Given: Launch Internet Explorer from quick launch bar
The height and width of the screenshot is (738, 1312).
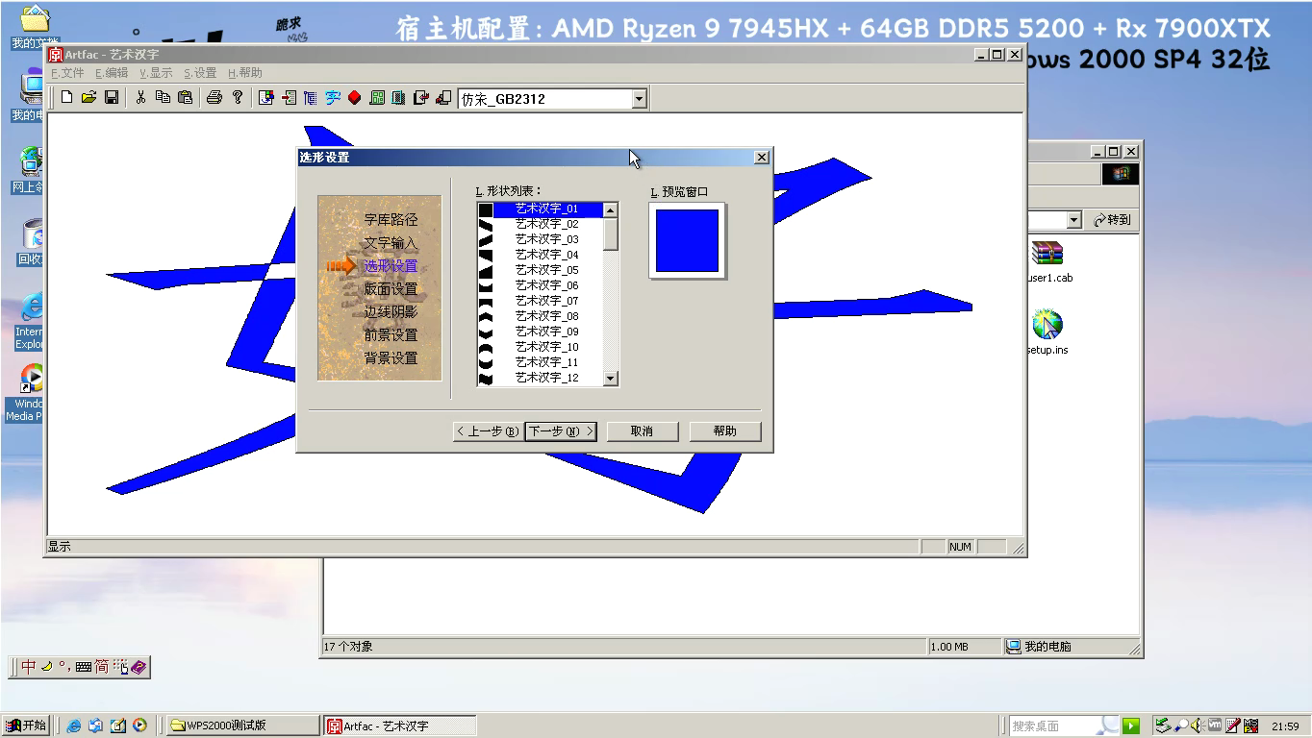Looking at the screenshot, I should [73, 726].
